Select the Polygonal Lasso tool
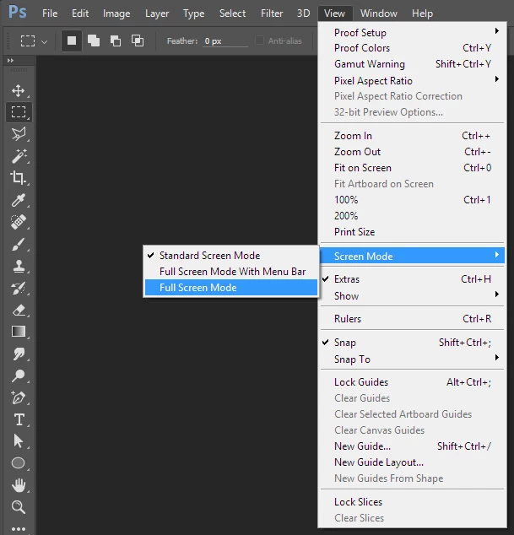Viewport: 514px width, 535px height. (19, 134)
